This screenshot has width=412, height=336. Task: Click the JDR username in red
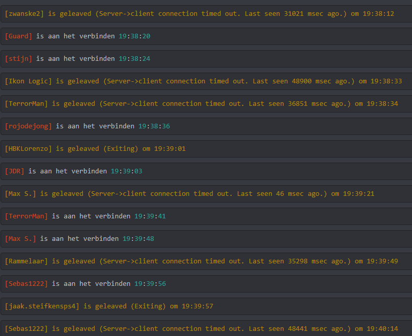[14, 171]
